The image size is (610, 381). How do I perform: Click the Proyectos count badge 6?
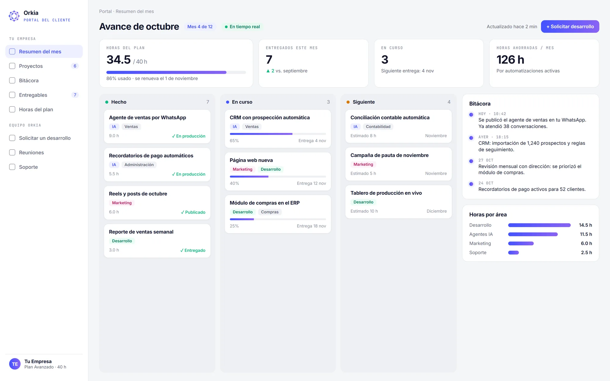[x=75, y=66]
